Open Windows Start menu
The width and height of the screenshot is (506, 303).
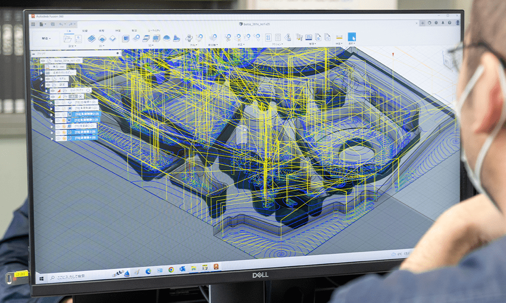click(41, 279)
